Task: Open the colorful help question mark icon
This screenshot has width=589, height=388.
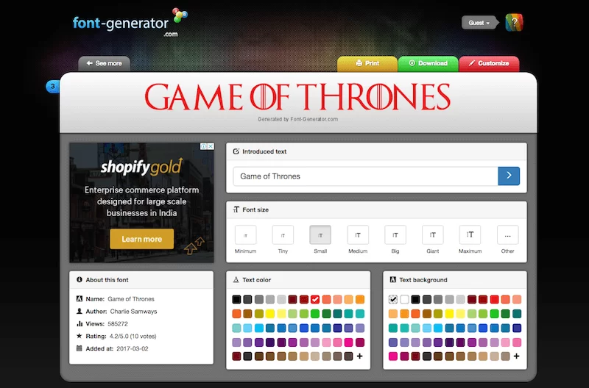Action: [x=514, y=23]
